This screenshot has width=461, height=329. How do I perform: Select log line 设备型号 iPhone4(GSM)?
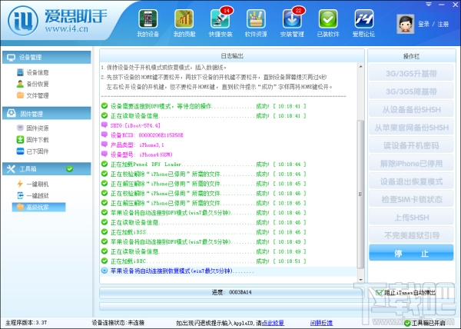[137, 155]
